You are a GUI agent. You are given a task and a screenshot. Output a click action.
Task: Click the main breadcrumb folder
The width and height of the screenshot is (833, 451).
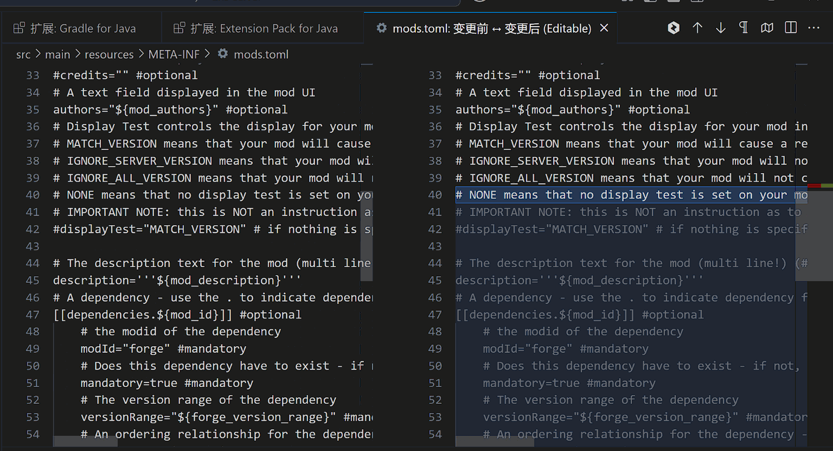click(57, 54)
